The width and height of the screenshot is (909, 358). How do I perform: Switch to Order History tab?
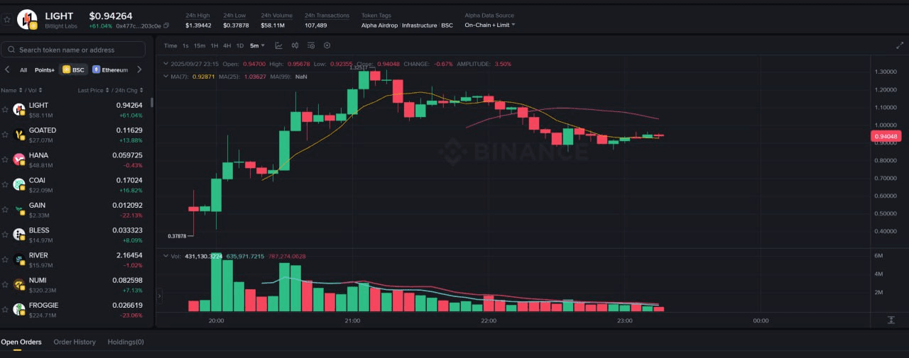pyautogui.click(x=75, y=342)
